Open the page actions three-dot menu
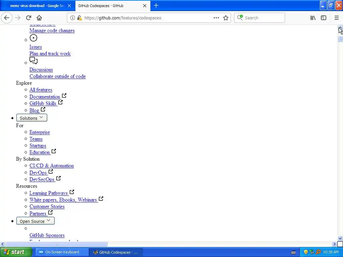Screen dimensions: 343x257 tap(216, 18)
